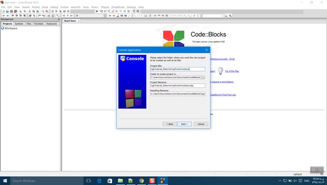Cancel the Console application wizard
The width and height of the screenshot is (327, 185).
click(201, 124)
